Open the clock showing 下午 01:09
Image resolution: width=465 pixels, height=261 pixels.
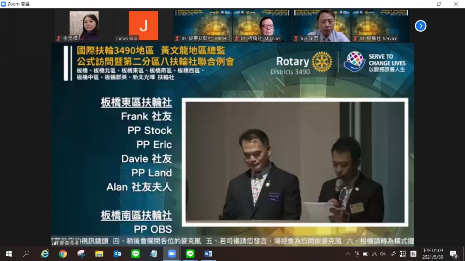point(432,254)
